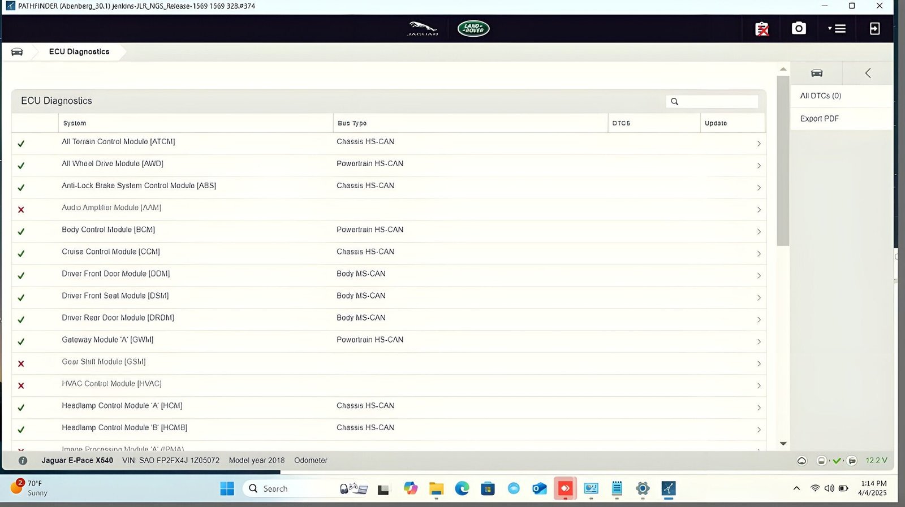Expand the Audio Amplifier Module row chevron

[x=759, y=210]
